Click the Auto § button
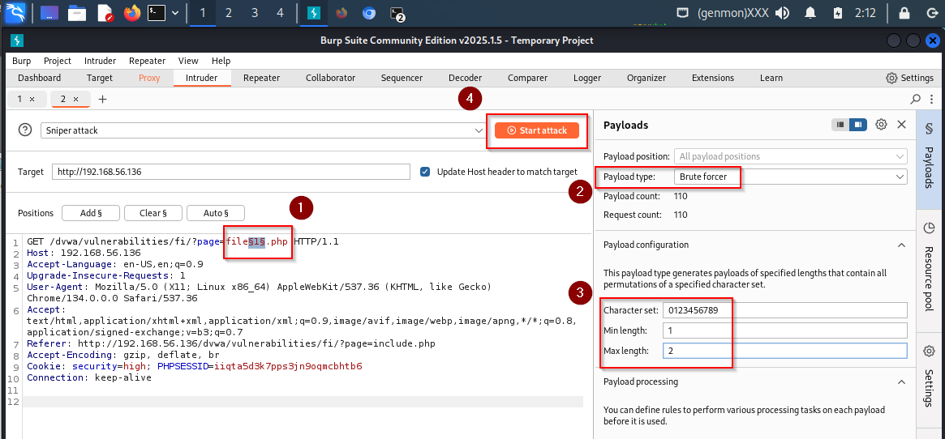This screenshot has height=439, width=945. click(x=216, y=213)
